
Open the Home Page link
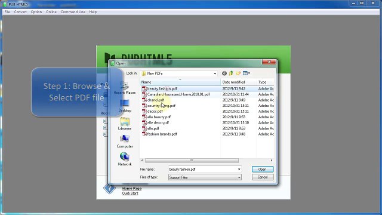[x=132, y=189]
